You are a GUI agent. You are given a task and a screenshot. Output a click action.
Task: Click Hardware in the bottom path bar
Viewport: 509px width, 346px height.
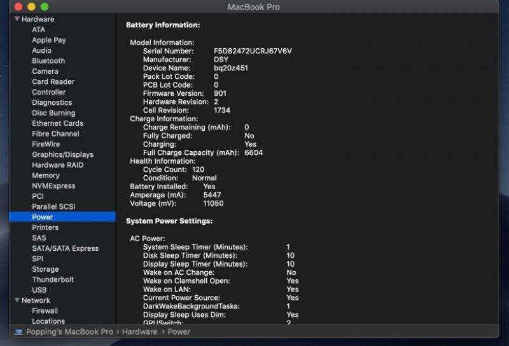tap(139, 332)
